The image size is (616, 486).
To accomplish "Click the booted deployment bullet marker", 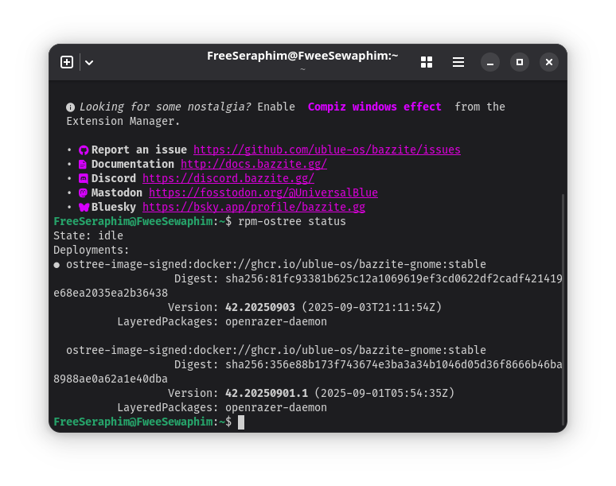I will click(57, 265).
